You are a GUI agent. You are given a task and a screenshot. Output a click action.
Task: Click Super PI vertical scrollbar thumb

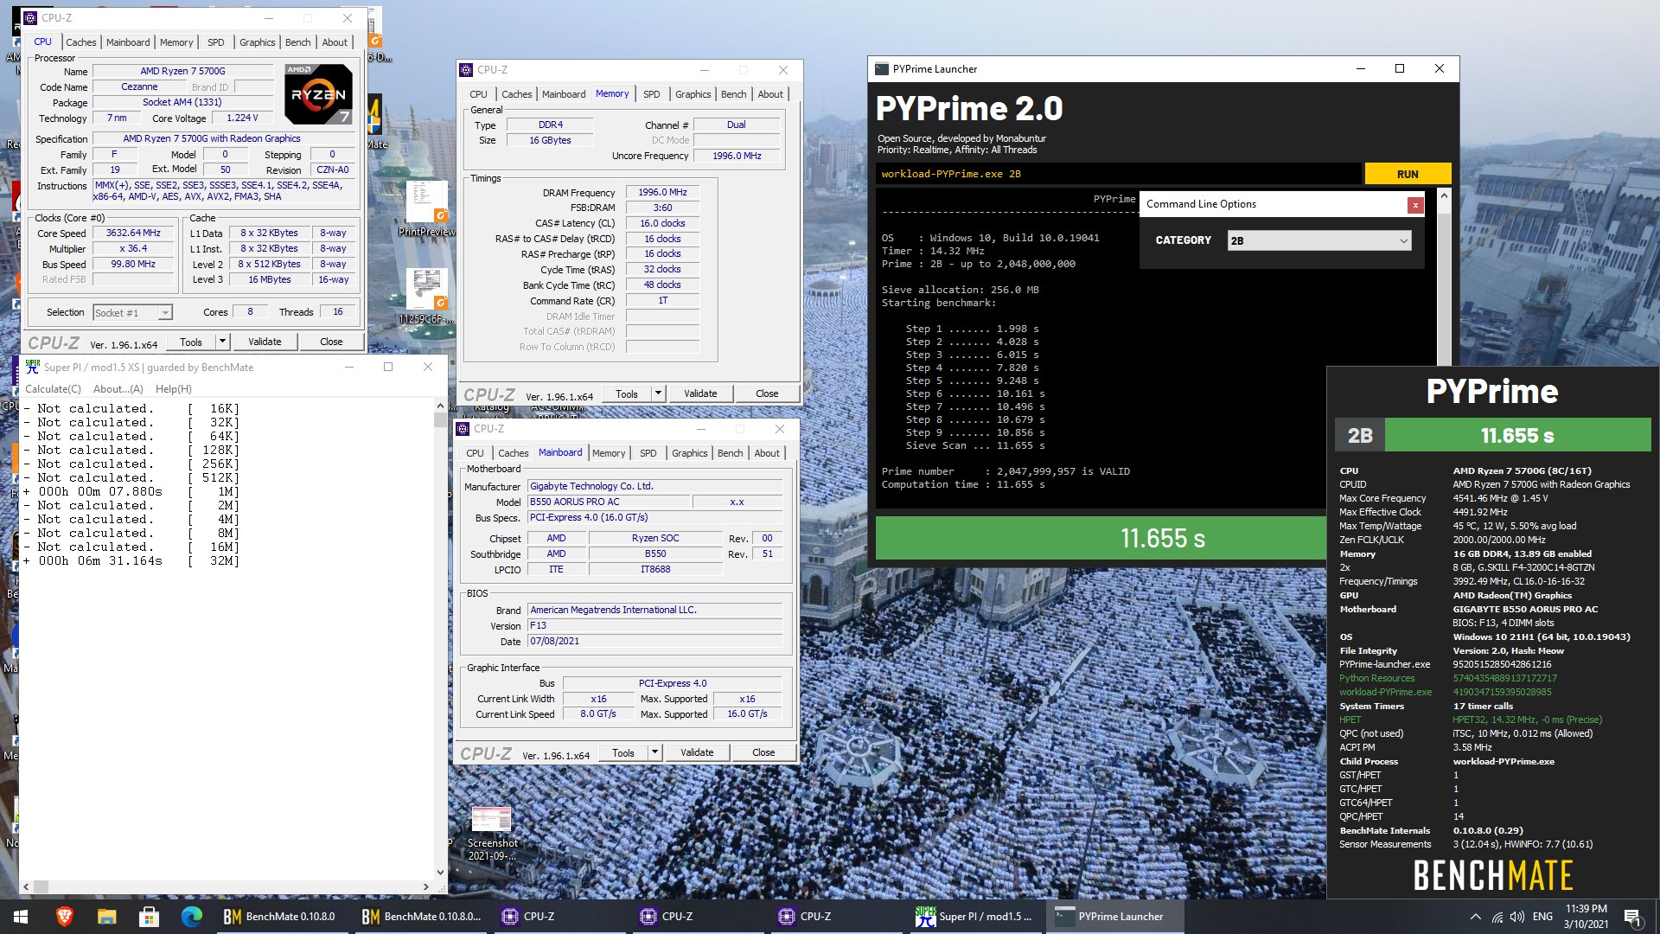[440, 419]
